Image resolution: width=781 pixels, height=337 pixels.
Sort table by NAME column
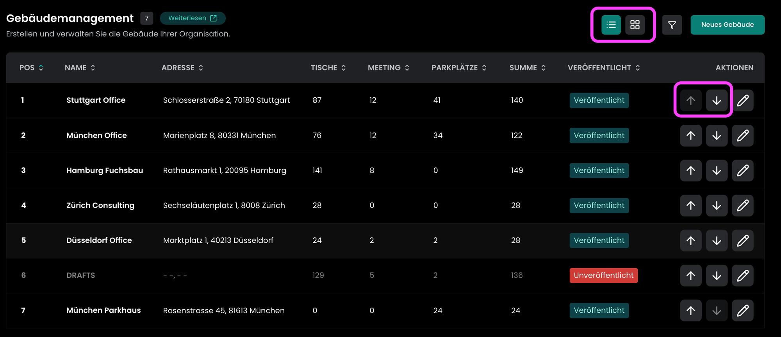[80, 68]
